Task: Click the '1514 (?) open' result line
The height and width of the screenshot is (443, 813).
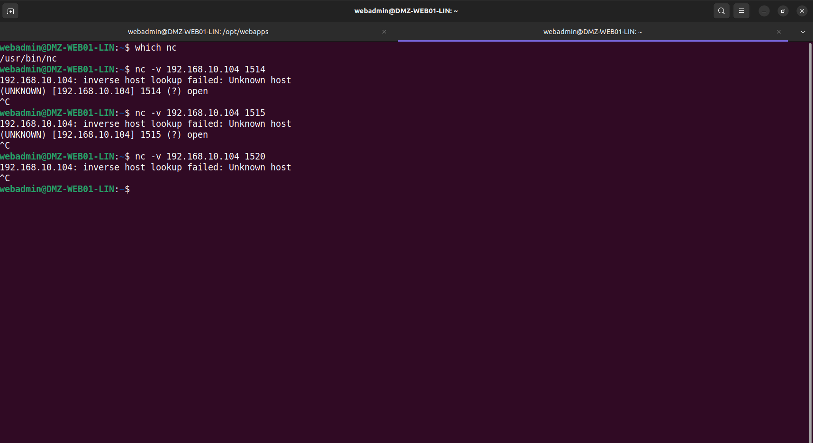Action: [x=104, y=91]
